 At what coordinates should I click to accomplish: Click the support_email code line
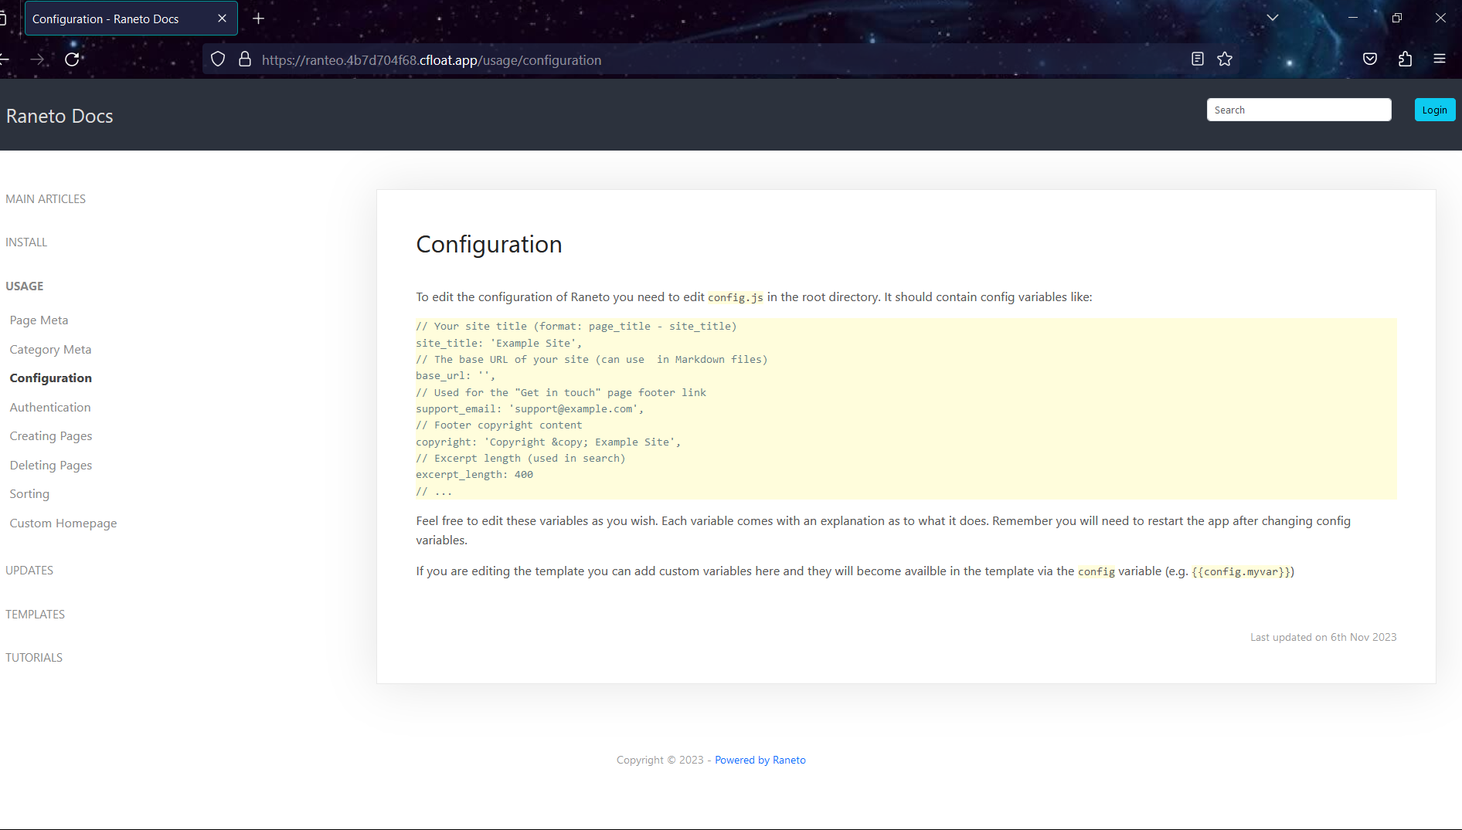tap(530, 409)
